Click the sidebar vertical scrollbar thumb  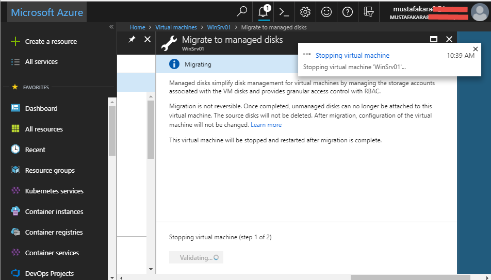coord(112,131)
